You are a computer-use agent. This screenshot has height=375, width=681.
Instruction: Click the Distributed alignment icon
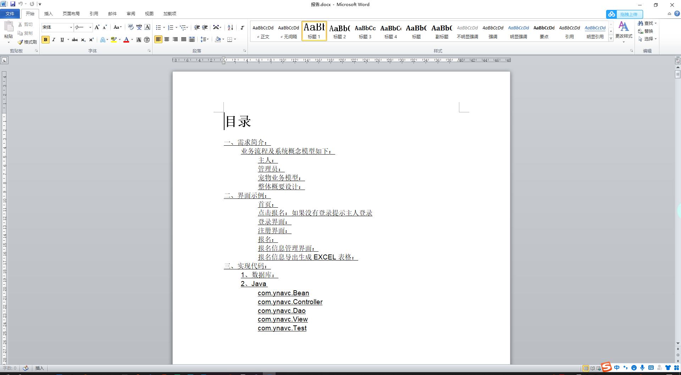coord(192,39)
